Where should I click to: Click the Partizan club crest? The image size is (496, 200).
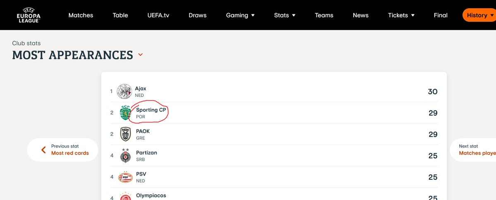point(126,155)
